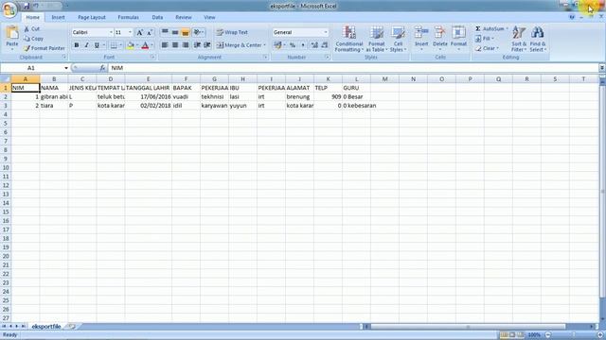Open the text Orientation options
The height and width of the screenshot is (340, 606).
198,32
